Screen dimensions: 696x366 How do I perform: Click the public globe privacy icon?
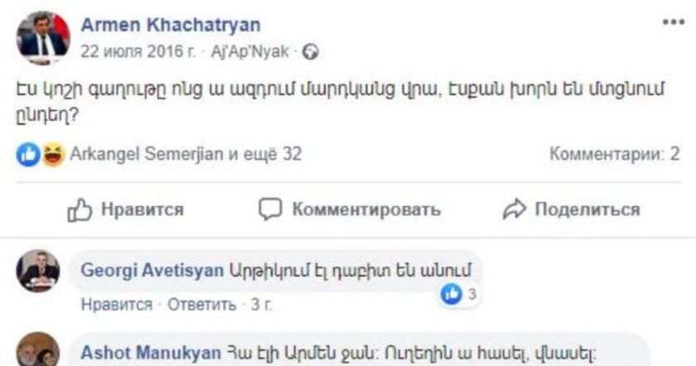coord(312,51)
